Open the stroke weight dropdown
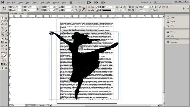This screenshot has height=107, width=190. [x=113, y=7]
